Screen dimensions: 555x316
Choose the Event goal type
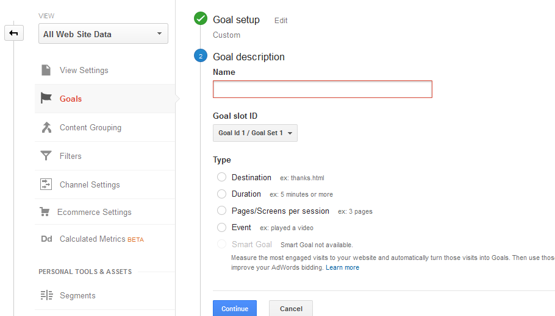221,228
